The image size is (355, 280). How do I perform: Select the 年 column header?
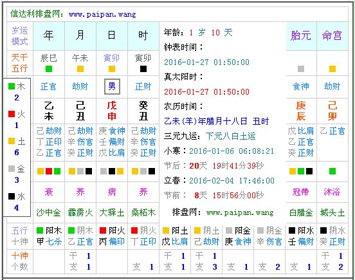48,35
